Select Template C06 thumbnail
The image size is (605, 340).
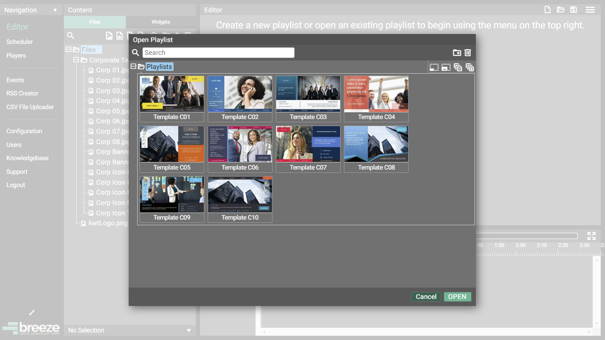click(240, 149)
